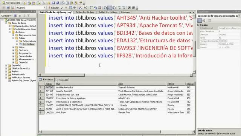Screen dimensions: 241x136
Task: Click the Object Explorer refresh icon
Action: pos(24,16)
